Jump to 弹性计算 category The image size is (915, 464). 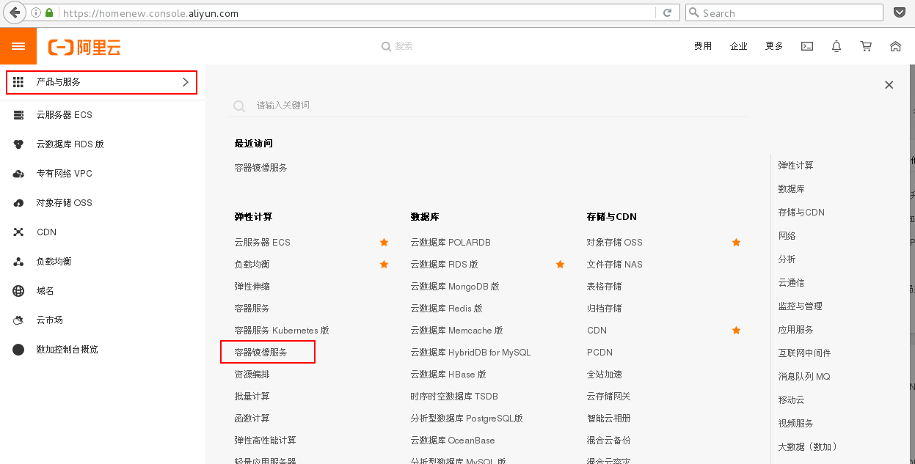796,166
